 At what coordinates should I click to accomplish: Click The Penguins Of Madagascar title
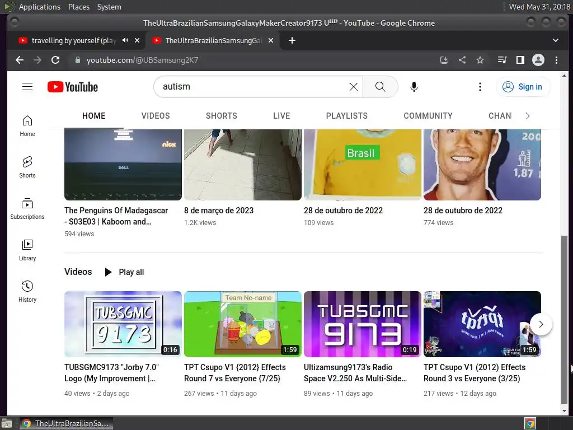[116, 216]
